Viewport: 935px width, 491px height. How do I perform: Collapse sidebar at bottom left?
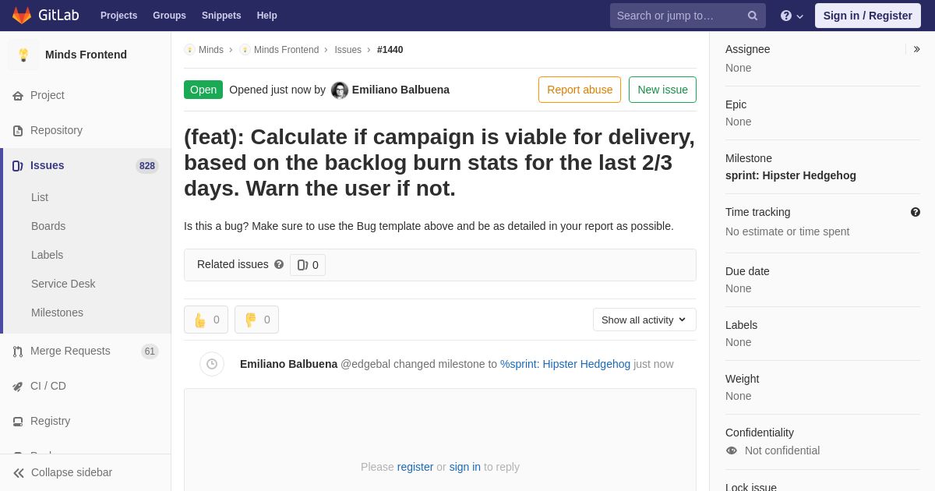click(62, 472)
